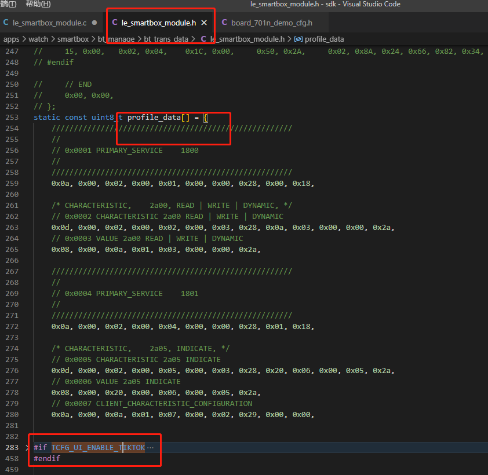Click the TCFG_UI_ENABLE_TIKTOK macro name
The height and width of the screenshot is (475, 488).
[98, 448]
